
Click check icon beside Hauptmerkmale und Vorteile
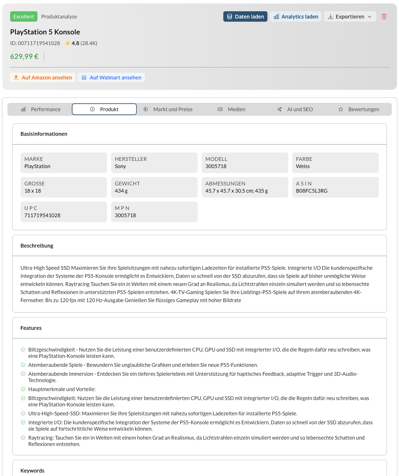pos(23,389)
